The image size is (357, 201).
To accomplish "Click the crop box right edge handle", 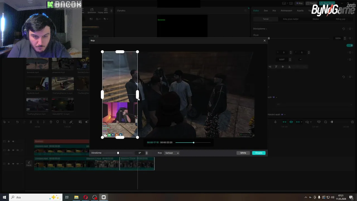I will tap(138, 94).
